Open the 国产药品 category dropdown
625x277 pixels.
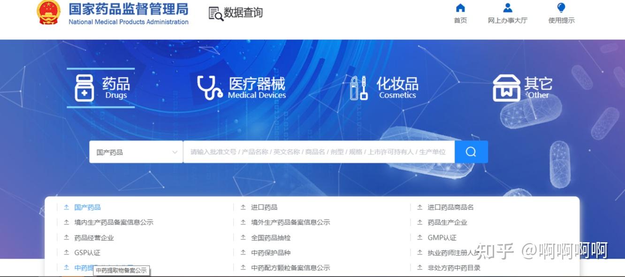[136, 151]
